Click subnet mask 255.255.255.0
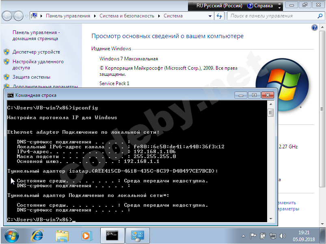 tap(155, 156)
